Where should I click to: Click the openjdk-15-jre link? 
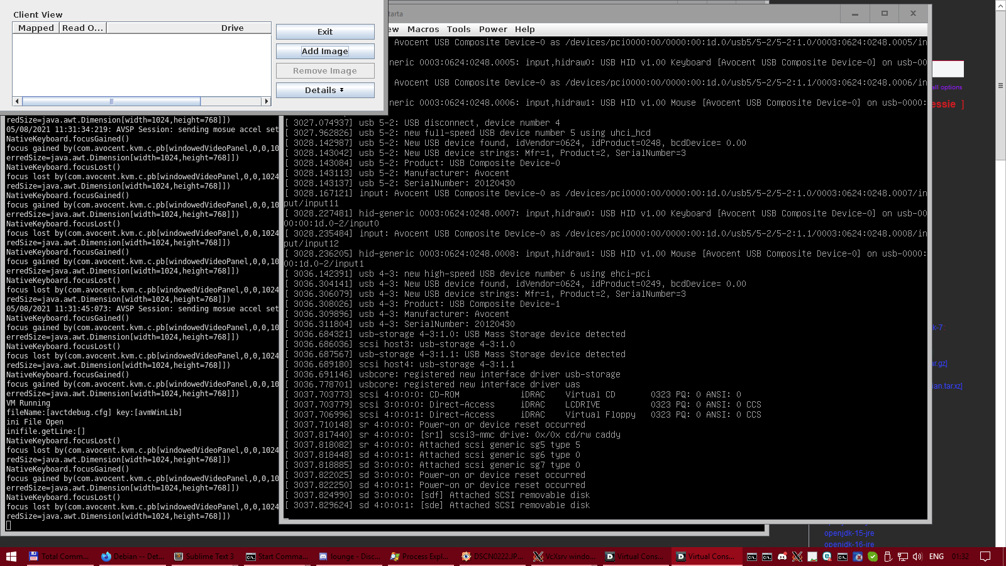pyautogui.click(x=849, y=533)
